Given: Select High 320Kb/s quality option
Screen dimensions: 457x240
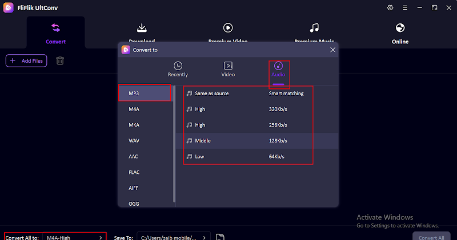Looking at the screenshot, I should point(257,109).
